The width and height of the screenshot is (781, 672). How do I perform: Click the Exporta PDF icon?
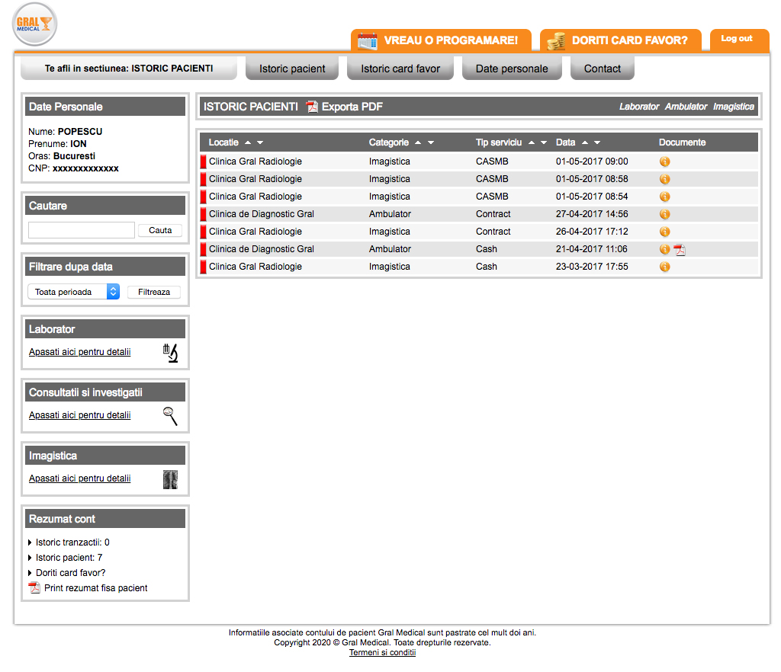pyautogui.click(x=312, y=107)
